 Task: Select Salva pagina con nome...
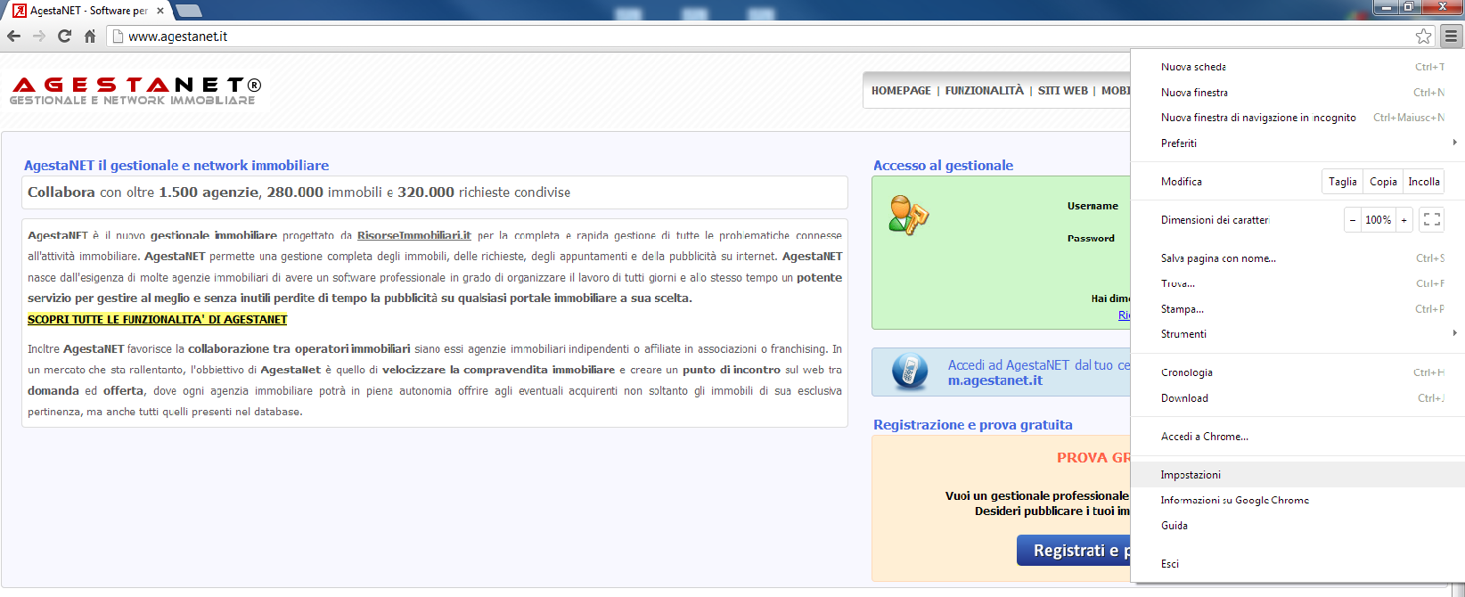1297,258
